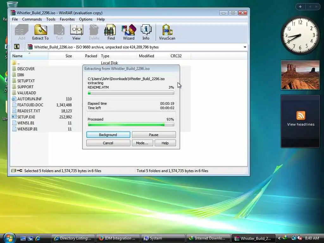Sort by Size column header
This screenshot has height=243, width=324.
tap(61, 56)
